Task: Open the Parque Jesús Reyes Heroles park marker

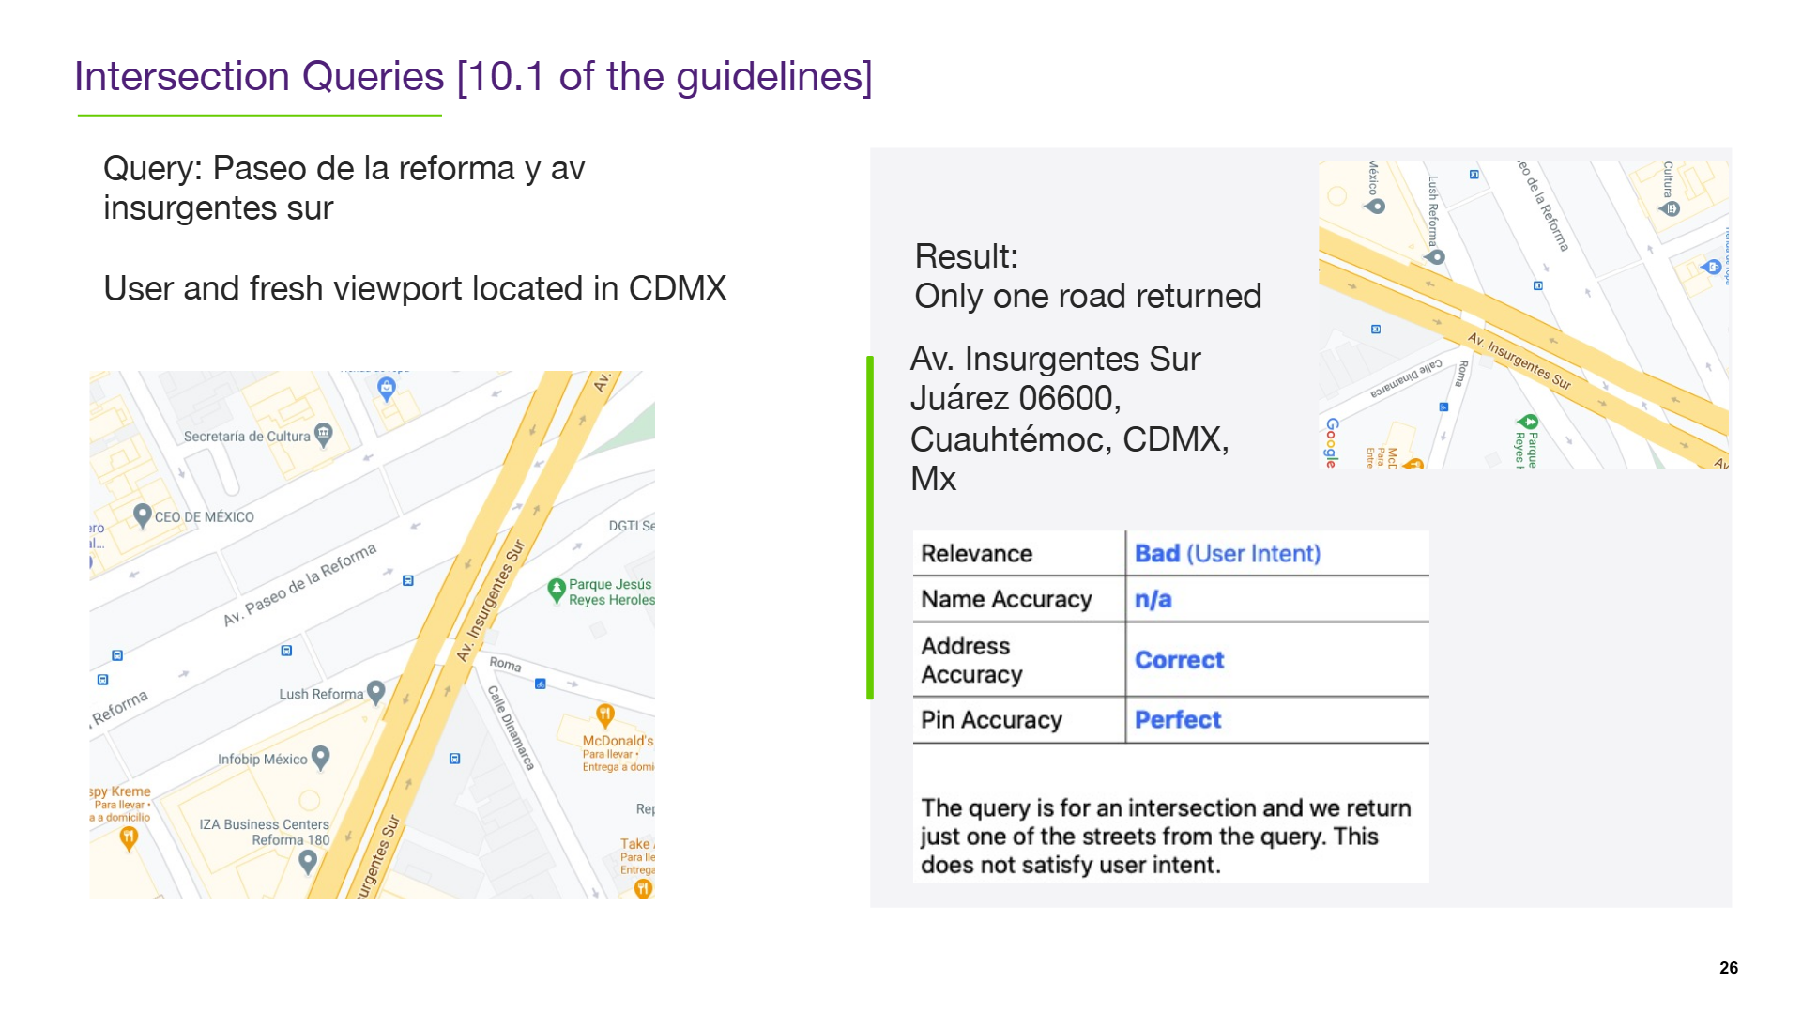Action: [x=557, y=591]
